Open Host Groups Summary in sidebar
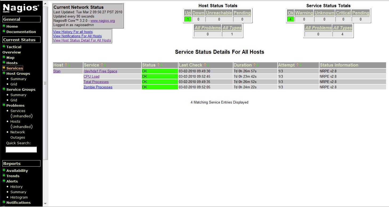 tap(18, 79)
